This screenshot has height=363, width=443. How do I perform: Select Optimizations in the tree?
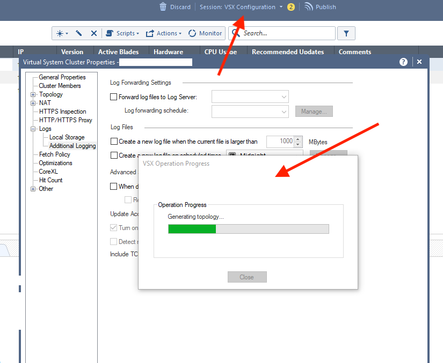55,163
